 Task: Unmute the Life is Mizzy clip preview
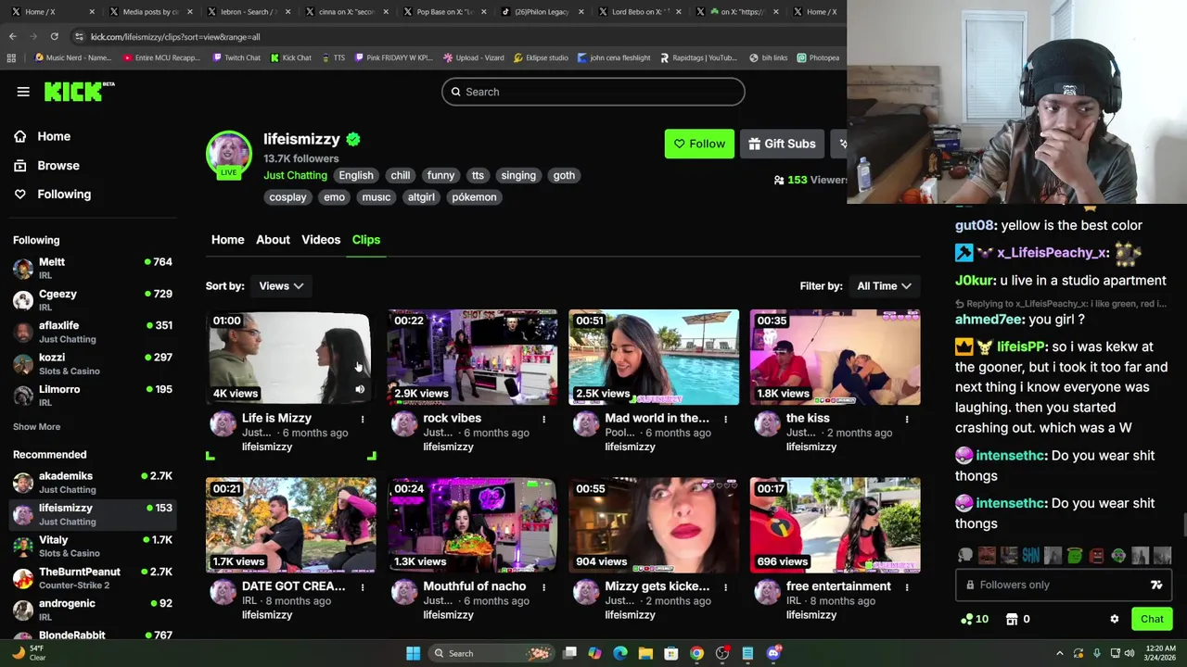360,390
